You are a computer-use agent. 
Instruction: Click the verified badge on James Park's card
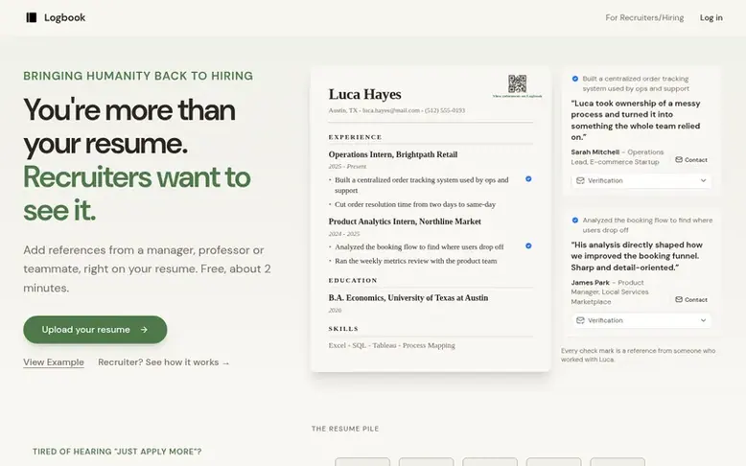pos(575,220)
